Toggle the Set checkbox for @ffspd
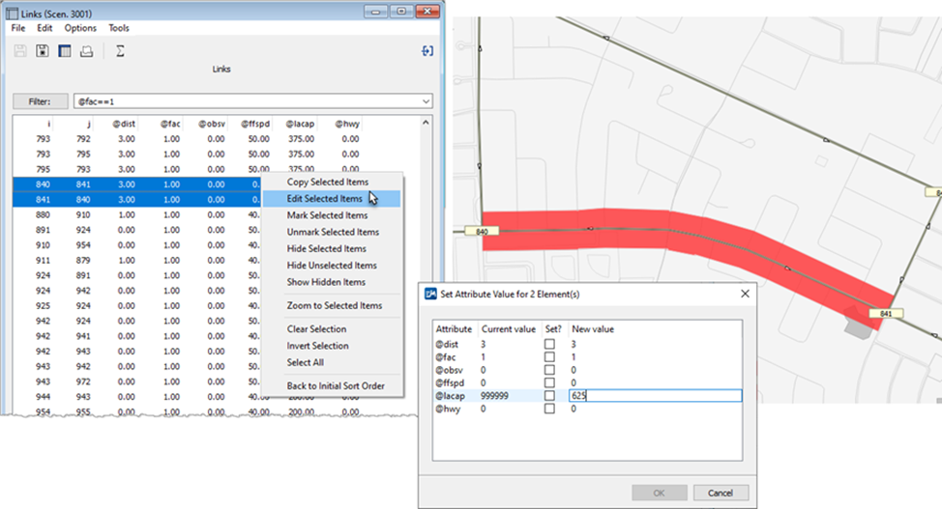 pos(549,382)
